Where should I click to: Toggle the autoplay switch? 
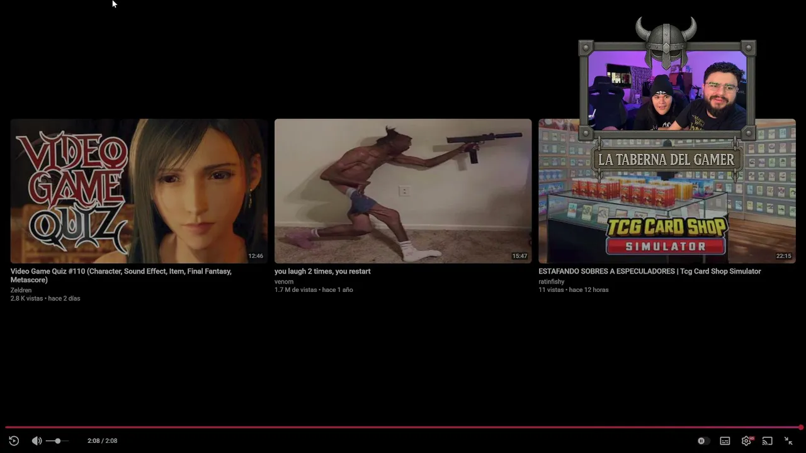(703, 441)
